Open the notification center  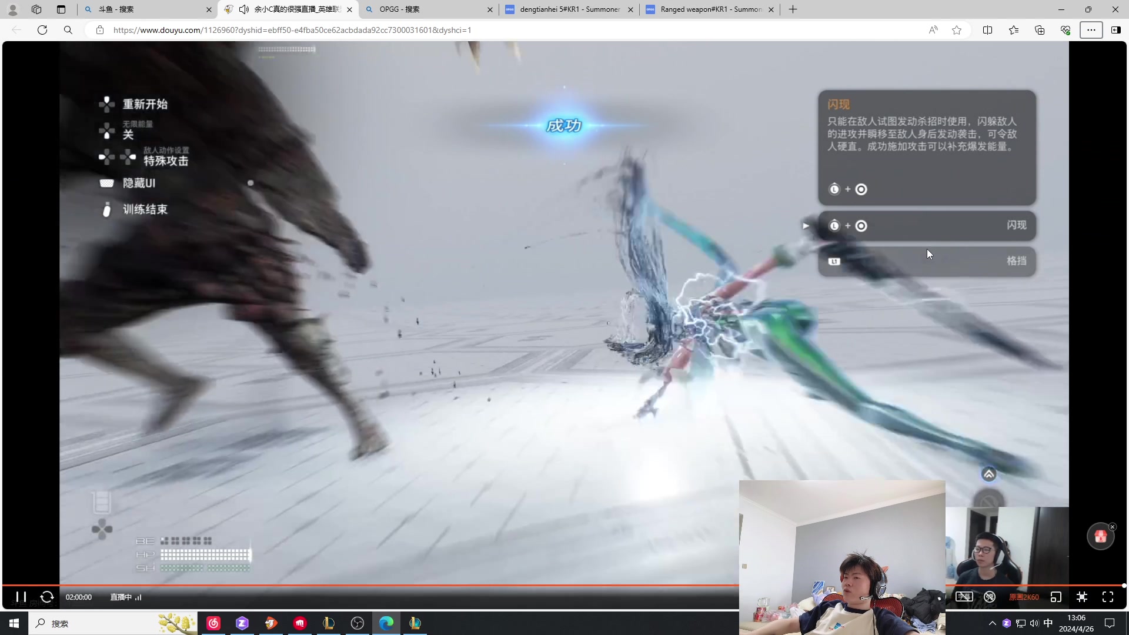(x=1110, y=623)
